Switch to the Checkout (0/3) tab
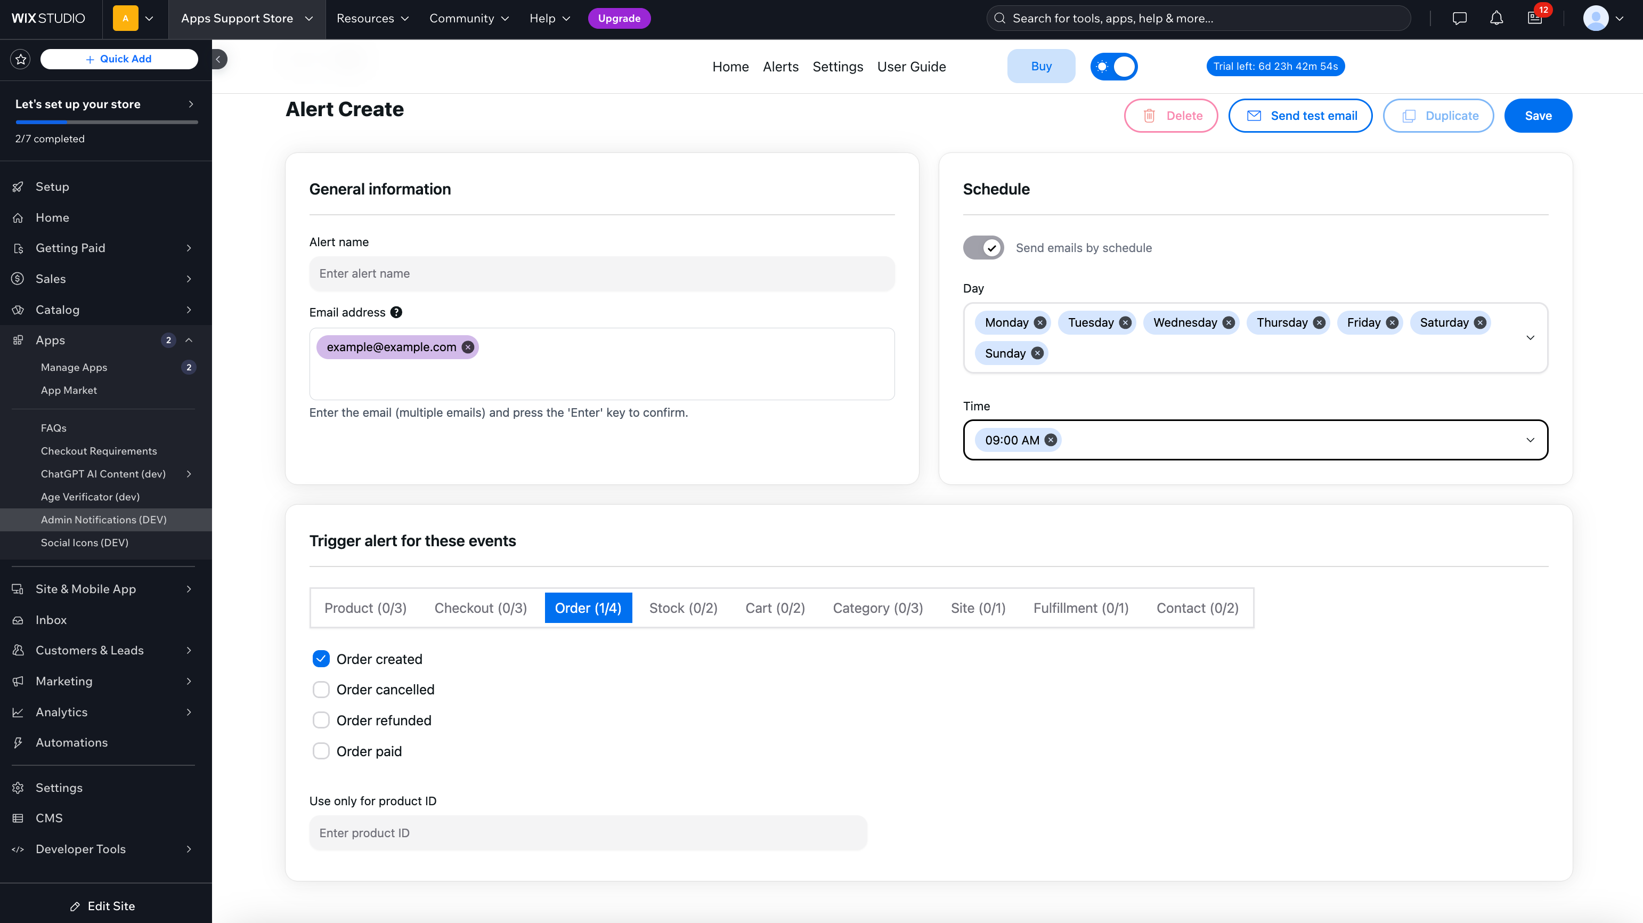The height and width of the screenshot is (923, 1643). pos(480,608)
